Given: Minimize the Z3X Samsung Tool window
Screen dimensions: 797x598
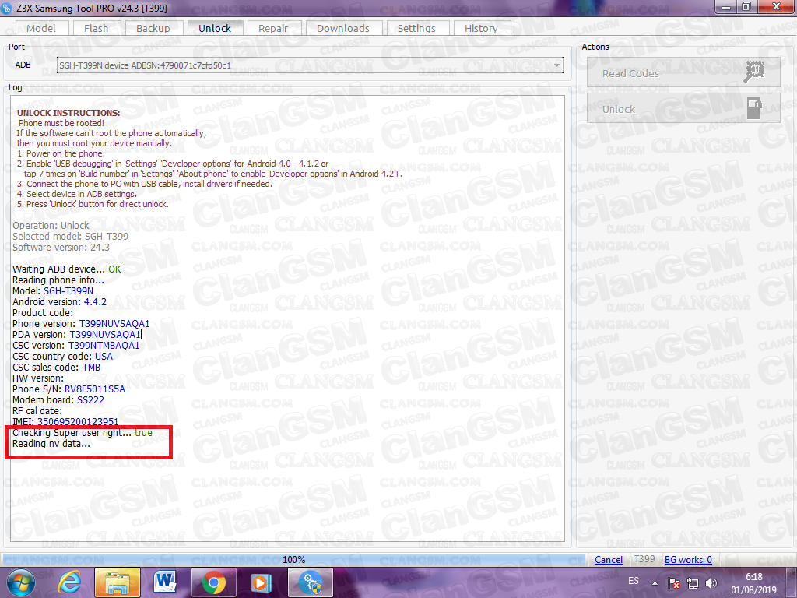Looking at the screenshot, I should 725,6.
